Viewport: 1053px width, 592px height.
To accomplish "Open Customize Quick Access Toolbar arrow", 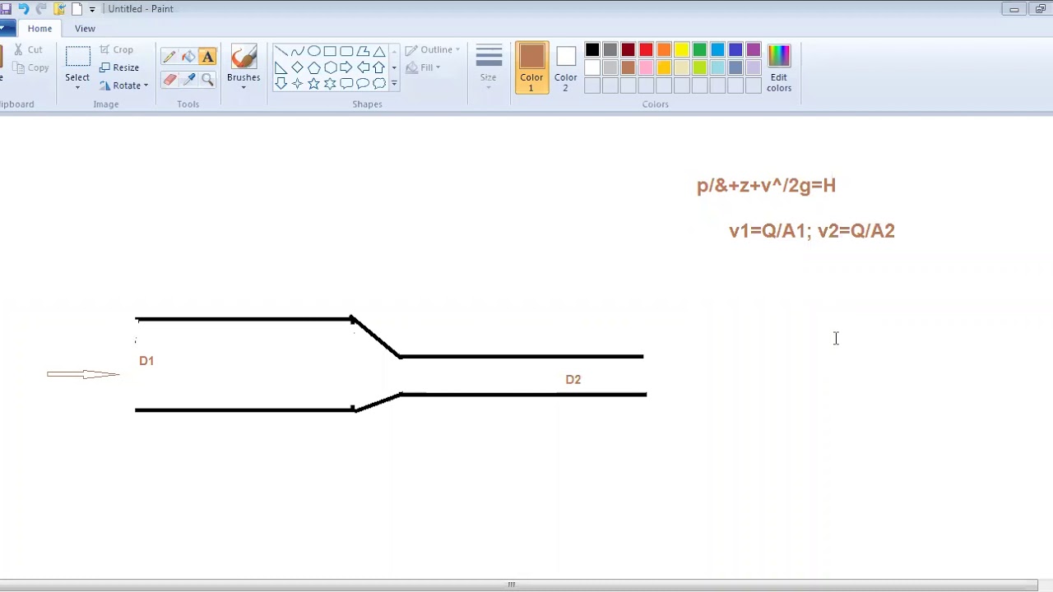I will [92, 9].
